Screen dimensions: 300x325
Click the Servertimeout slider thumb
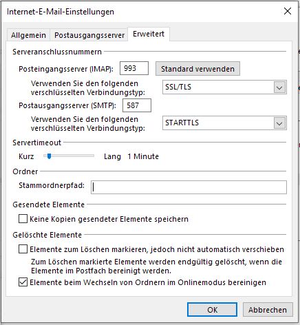point(49,156)
